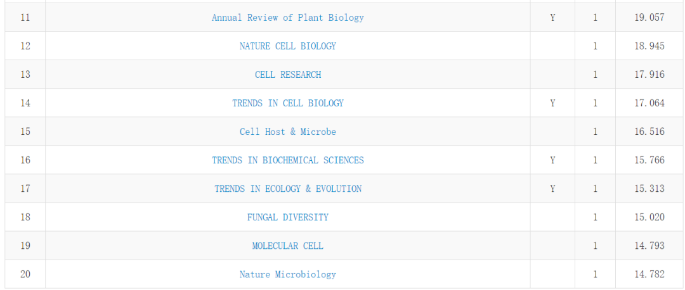Select the 18.945 value cell

click(649, 46)
